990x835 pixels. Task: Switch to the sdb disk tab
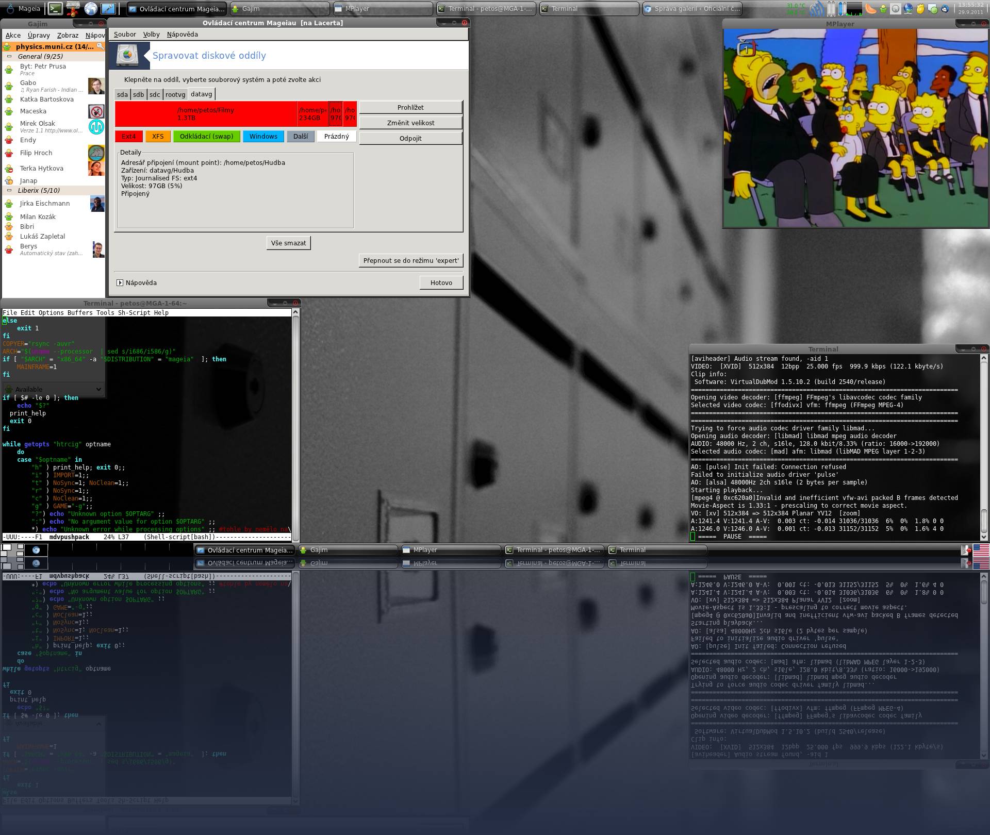point(138,94)
